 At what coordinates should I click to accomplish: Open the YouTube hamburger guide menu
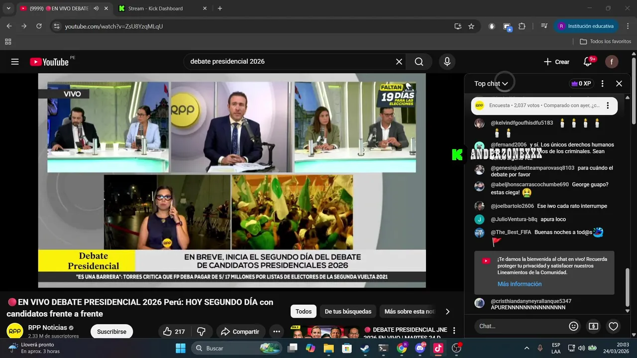[x=15, y=62]
